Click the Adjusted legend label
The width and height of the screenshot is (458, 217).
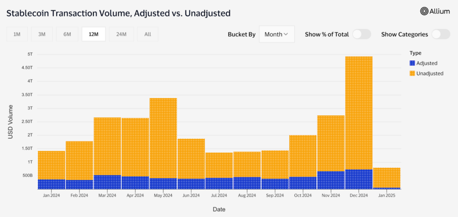coord(427,63)
